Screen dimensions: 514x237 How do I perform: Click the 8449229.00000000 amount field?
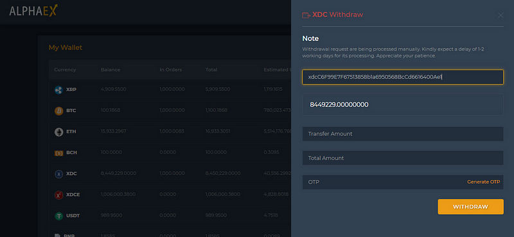click(x=403, y=104)
